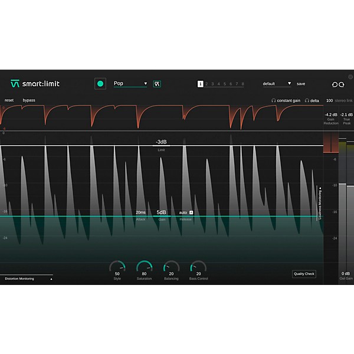Select state slot 8

click(x=243, y=84)
